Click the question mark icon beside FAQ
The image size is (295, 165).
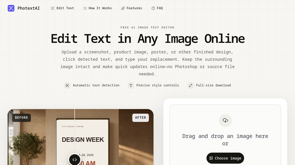153,8
